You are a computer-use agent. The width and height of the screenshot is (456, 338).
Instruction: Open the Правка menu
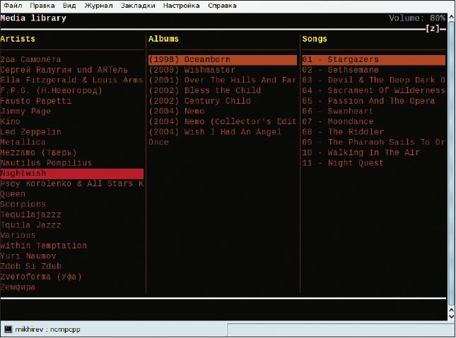[42, 6]
